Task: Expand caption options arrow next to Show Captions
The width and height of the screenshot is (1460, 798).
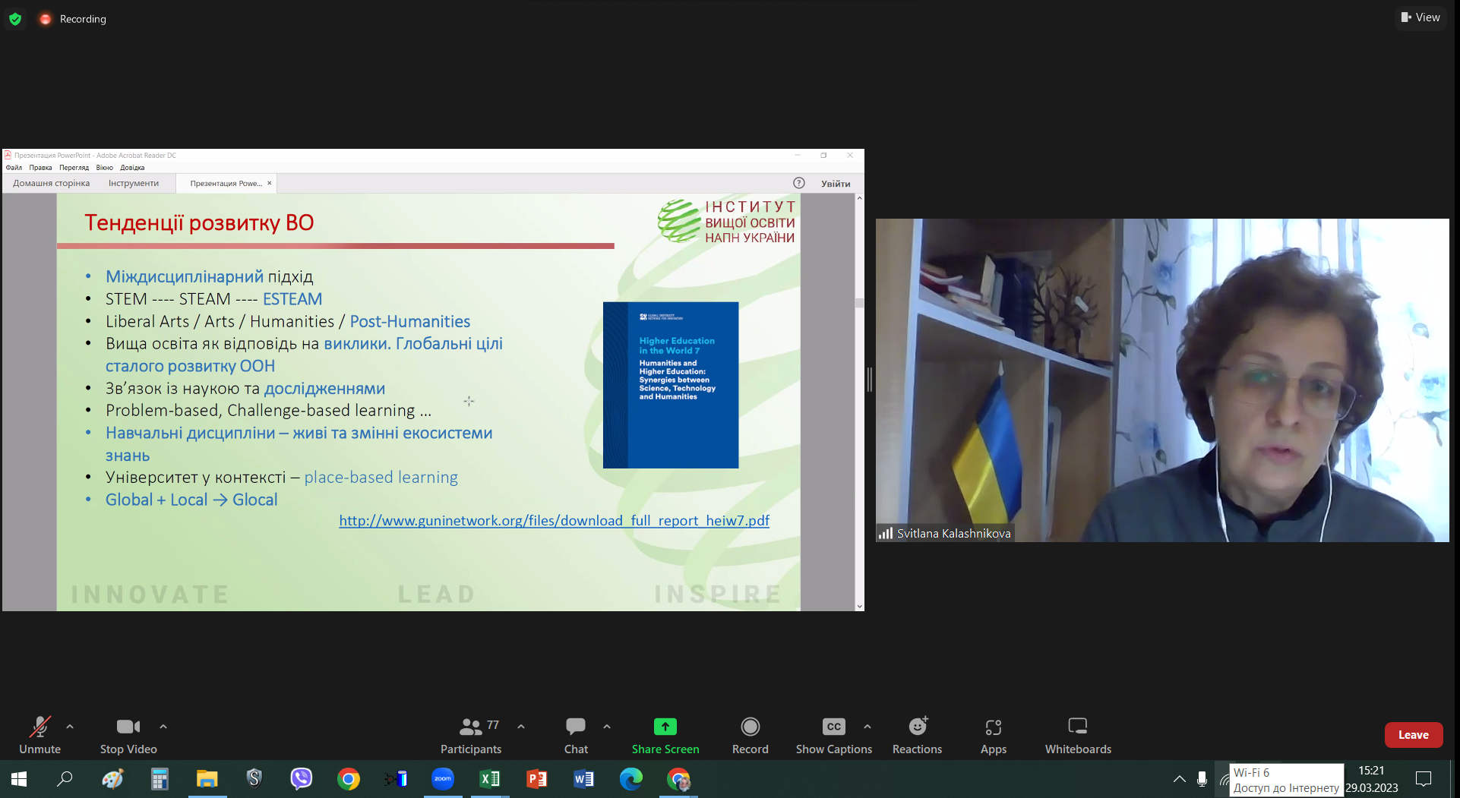Action: coord(867,727)
